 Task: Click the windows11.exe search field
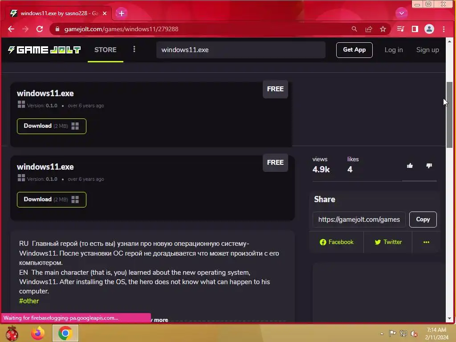241,50
